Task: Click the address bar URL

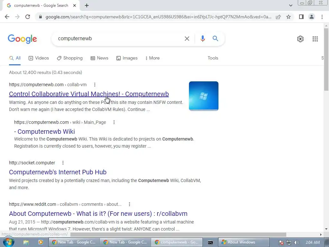Action: pos(158,17)
